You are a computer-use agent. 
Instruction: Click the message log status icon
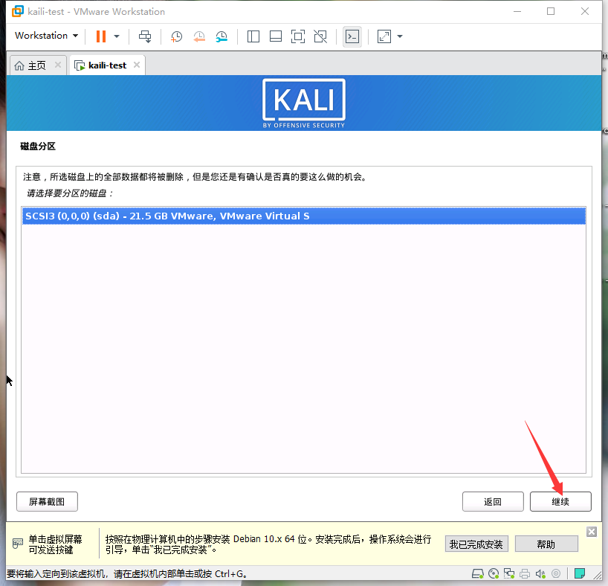click(580, 573)
